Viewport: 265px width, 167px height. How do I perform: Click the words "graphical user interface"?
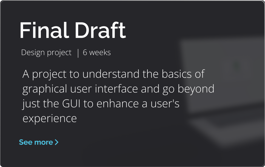coord(80,89)
